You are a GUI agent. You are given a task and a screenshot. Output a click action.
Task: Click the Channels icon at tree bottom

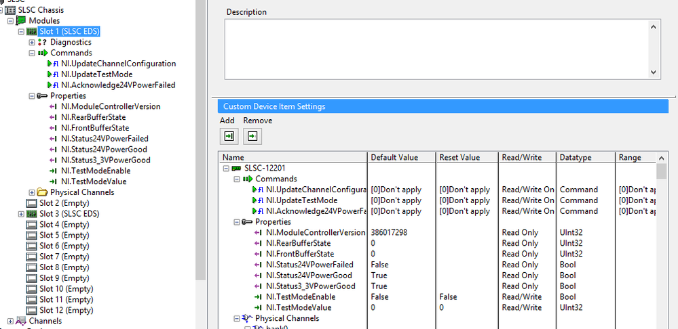(20, 321)
